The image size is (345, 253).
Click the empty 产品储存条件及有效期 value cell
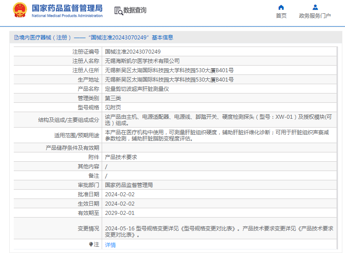pyautogui.click(x=219, y=148)
